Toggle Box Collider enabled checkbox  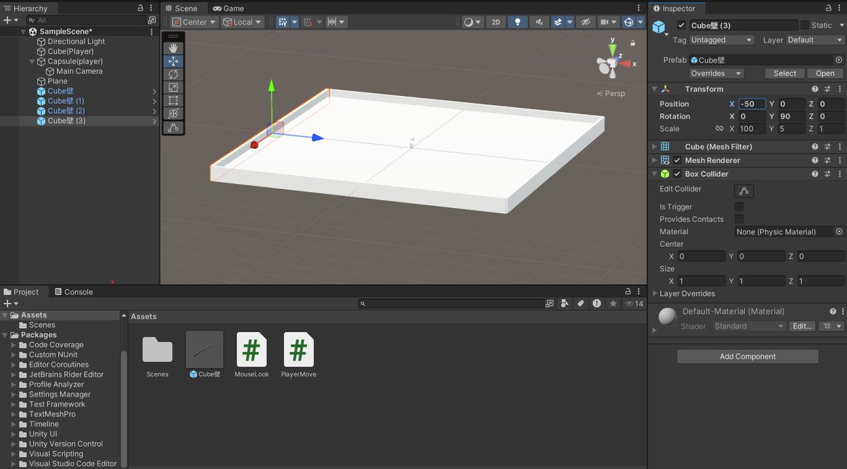point(678,174)
